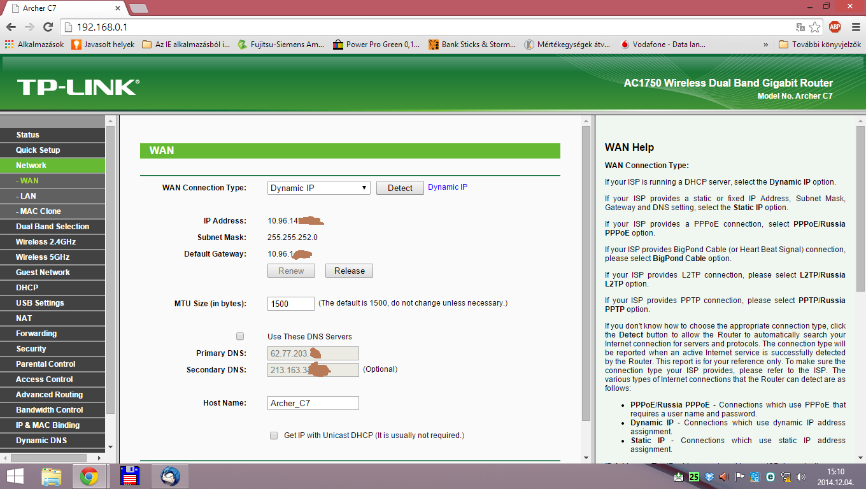This screenshot has width=866, height=489.
Task: Open the network warning tray icon
Action: click(x=786, y=476)
